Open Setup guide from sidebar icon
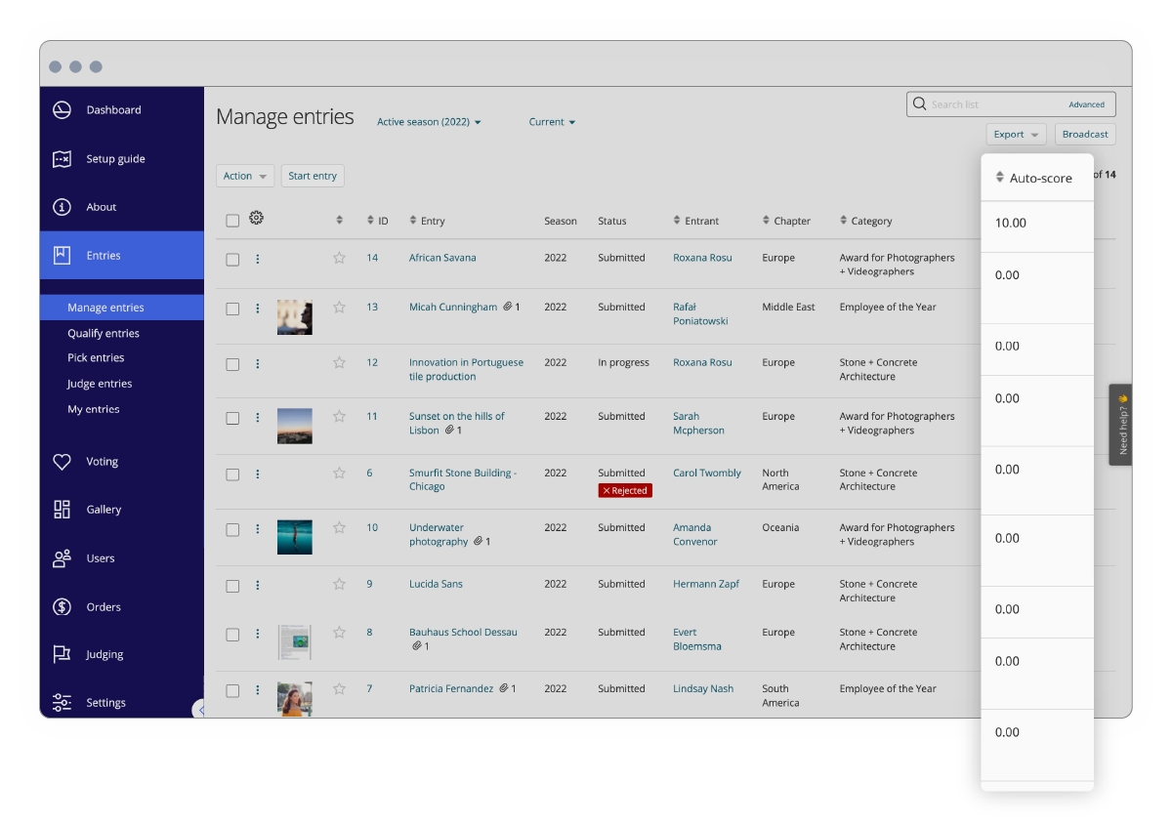This screenshot has height=824, width=1172. point(62,159)
